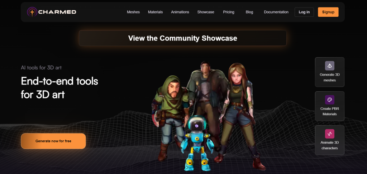Click the Charmed star logo icon
Screen dimensions: 367x174
(x=32, y=12)
